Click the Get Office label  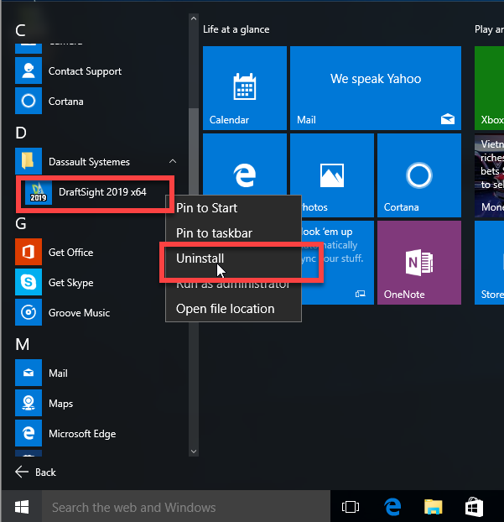[x=70, y=253]
